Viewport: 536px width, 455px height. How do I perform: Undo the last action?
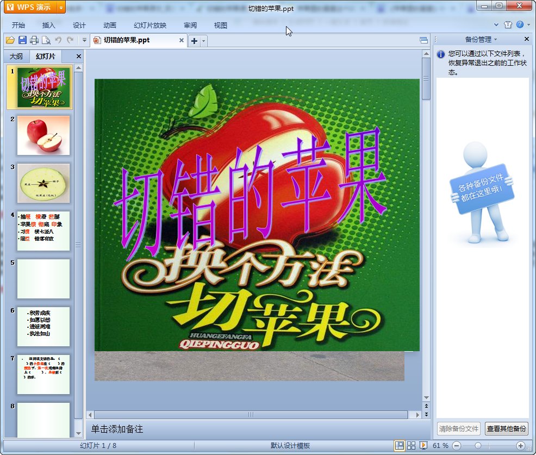pos(58,40)
